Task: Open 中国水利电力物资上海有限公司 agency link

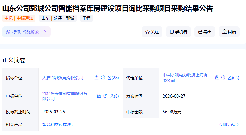Action: click(x=185, y=77)
